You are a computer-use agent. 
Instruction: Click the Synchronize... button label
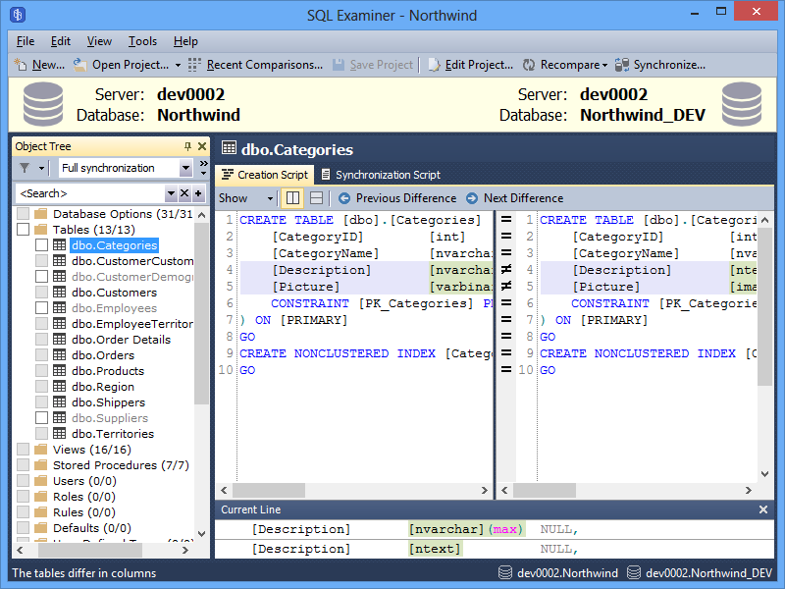[670, 65]
